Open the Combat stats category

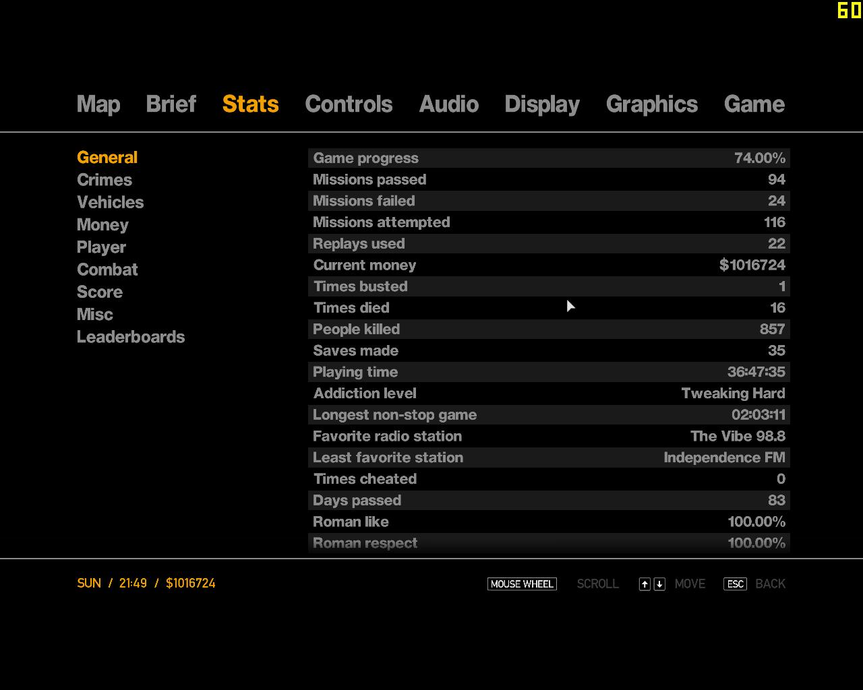(107, 270)
